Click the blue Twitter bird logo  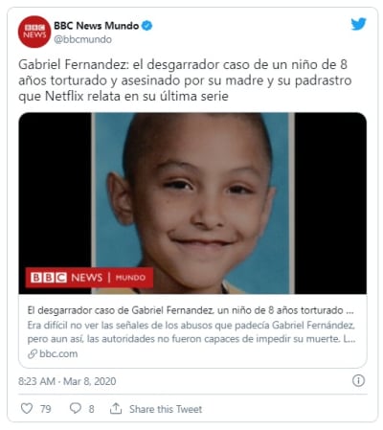[359, 24]
